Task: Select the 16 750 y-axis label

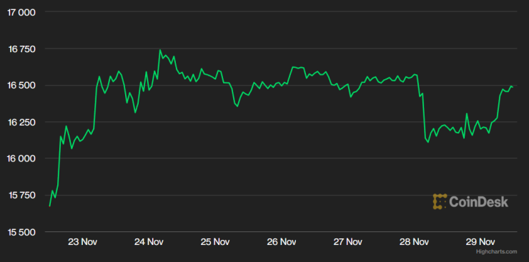Action: click(21, 49)
